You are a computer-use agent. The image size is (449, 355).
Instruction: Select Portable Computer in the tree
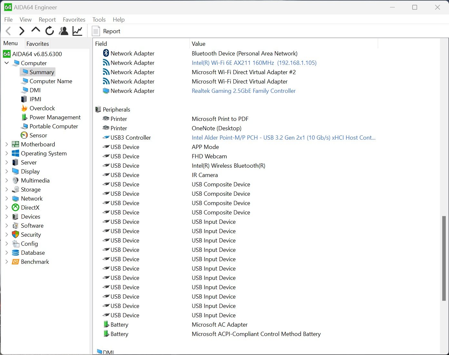click(54, 126)
